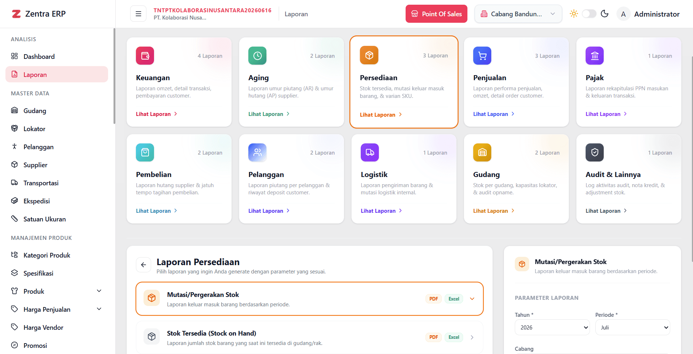Click the Pajak bank building icon
Viewport: 693px width, 354px height.
pyautogui.click(x=595, y=56)
